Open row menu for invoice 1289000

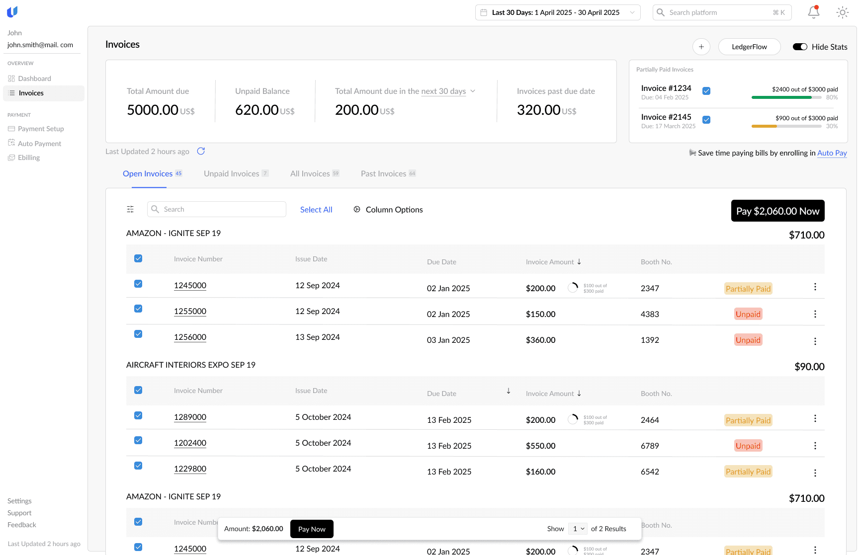tap(815, 418)
